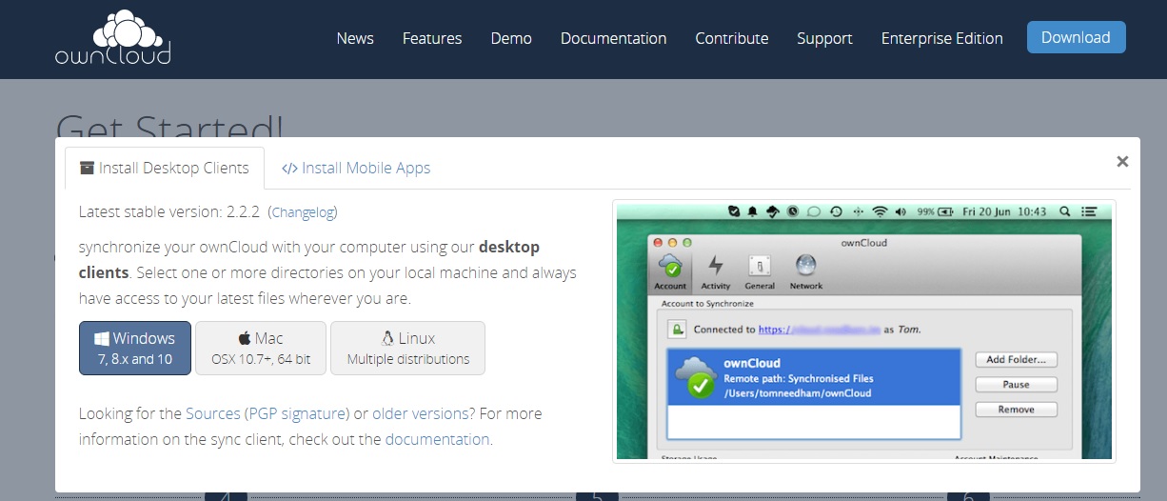Screen dimensions: 1167x501
Task: Open the News page
Action: click(x=355, y=38)
